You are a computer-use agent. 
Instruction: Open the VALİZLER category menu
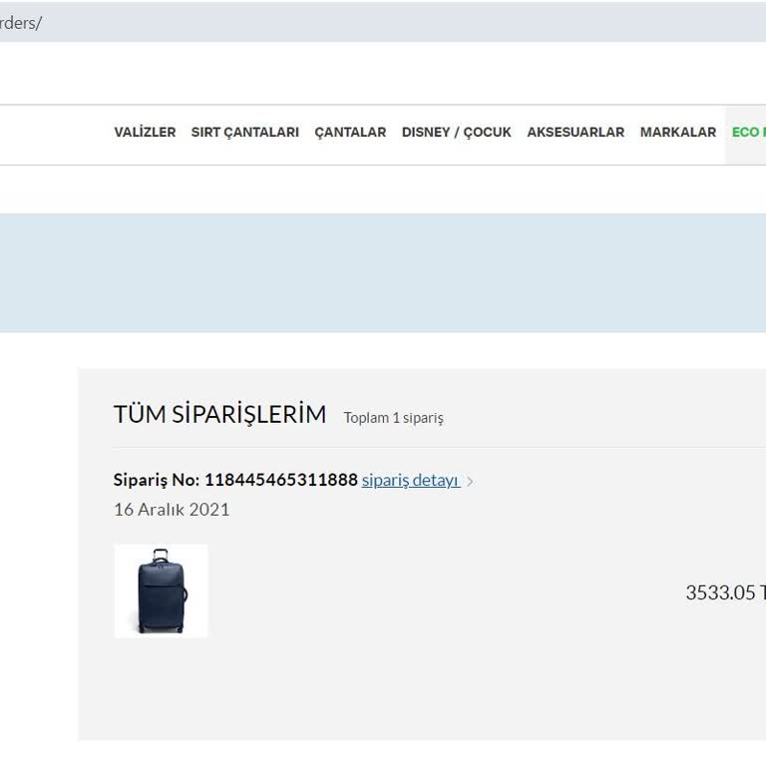[145, 132]
